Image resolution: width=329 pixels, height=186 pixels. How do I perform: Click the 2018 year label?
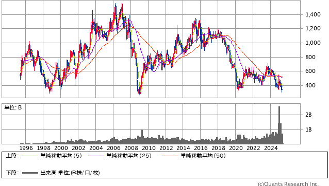pyautogui.click(x=218, y=148)
